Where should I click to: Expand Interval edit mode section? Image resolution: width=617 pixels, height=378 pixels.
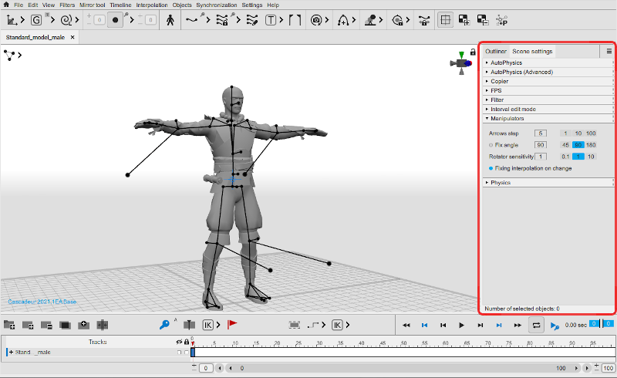pyautogui.click(x=548, y=109)
